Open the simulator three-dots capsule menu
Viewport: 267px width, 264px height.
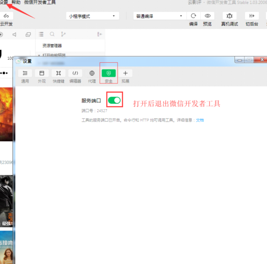click(x=4, y=73)
